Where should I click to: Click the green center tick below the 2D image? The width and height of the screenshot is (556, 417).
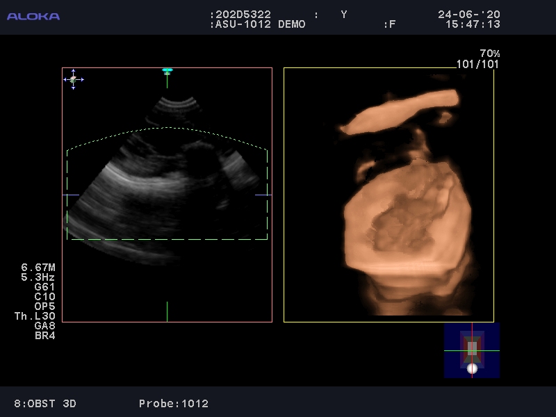167,311
